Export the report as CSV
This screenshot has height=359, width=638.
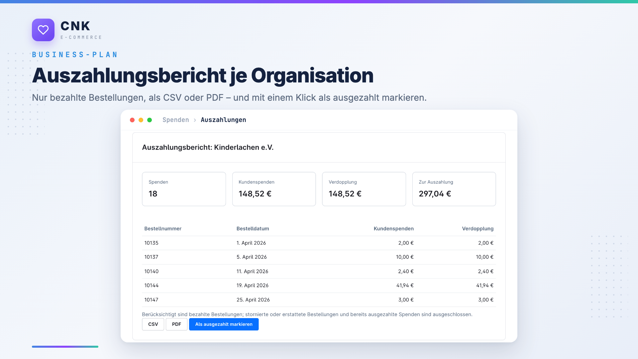click(153, 324)
